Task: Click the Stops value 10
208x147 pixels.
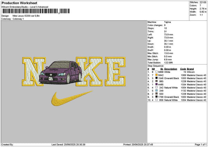Action: tap(165, 28)
